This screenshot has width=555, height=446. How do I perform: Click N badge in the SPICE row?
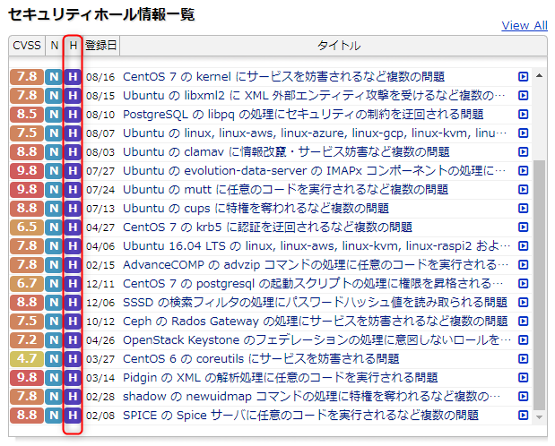coord(54,416)
